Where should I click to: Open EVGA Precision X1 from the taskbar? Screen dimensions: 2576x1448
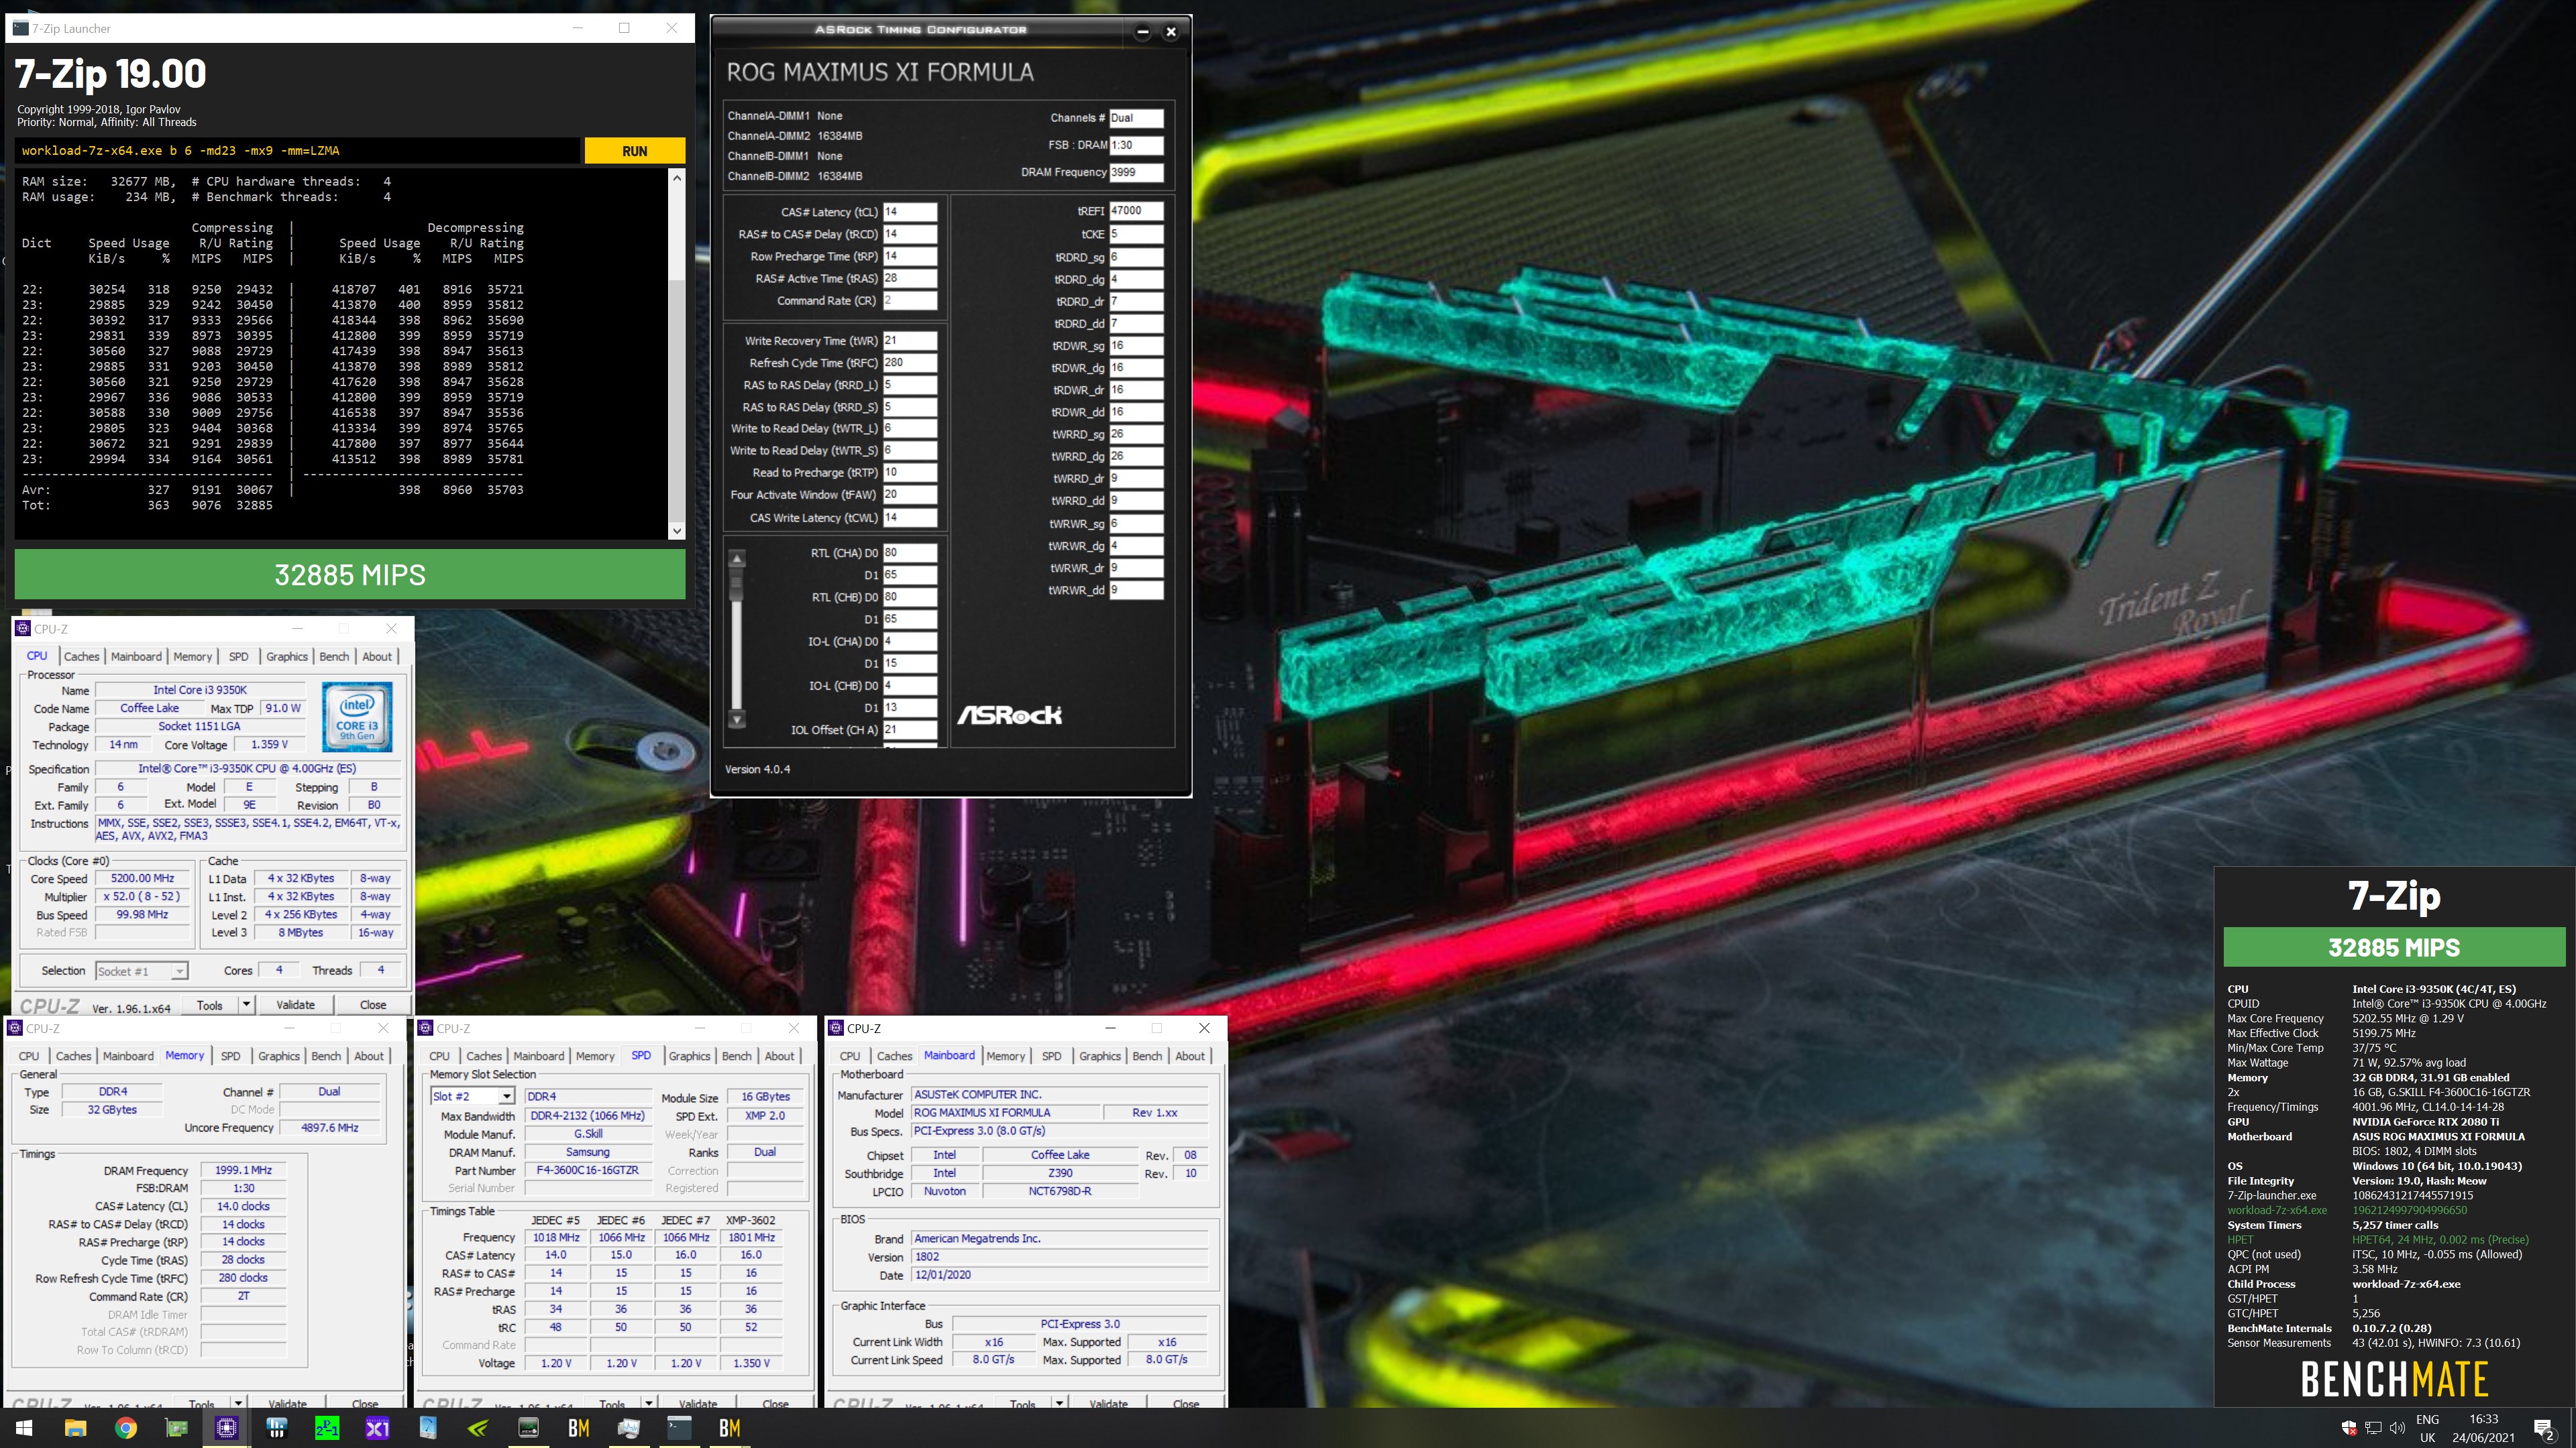[x=377, y=1428]
